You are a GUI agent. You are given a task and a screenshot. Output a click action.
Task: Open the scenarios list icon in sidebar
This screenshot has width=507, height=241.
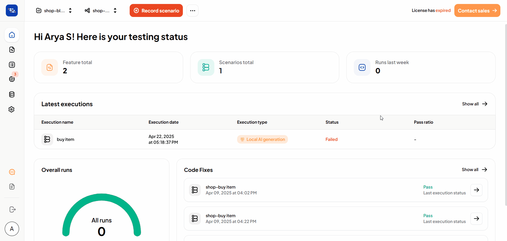[12, 64]
